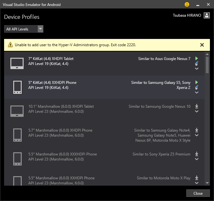Expand details for 5" KitKat XXHDPI Phone
This screenshot has width=214, height=201.
197,92
